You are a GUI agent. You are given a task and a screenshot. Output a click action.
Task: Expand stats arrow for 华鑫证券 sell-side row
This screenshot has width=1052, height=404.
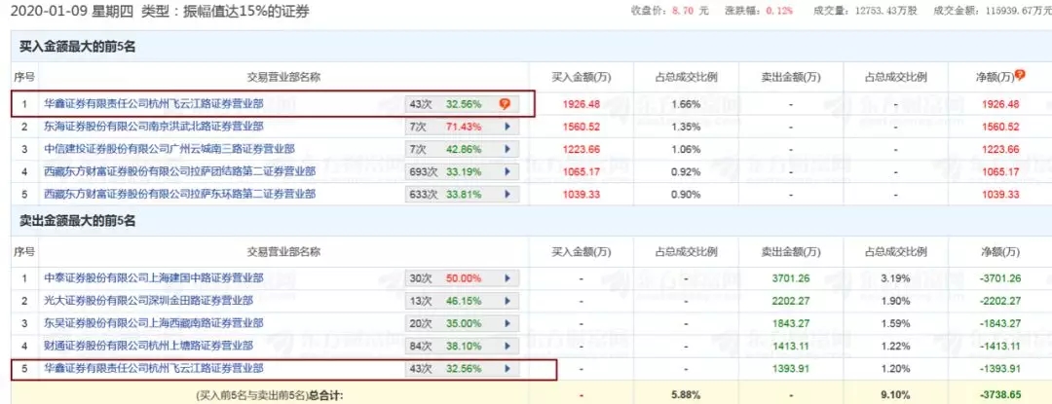pyautogui.click(x=507, y=369)
